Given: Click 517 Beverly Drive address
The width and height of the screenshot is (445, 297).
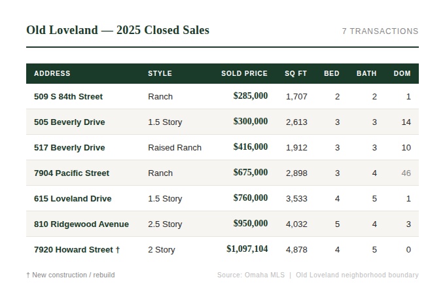Looking at the screenshot, I should click(x=69, y=148).
